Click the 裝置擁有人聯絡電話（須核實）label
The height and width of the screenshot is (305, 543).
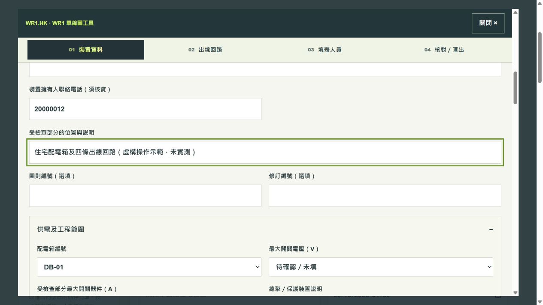(x=70, y=89)
